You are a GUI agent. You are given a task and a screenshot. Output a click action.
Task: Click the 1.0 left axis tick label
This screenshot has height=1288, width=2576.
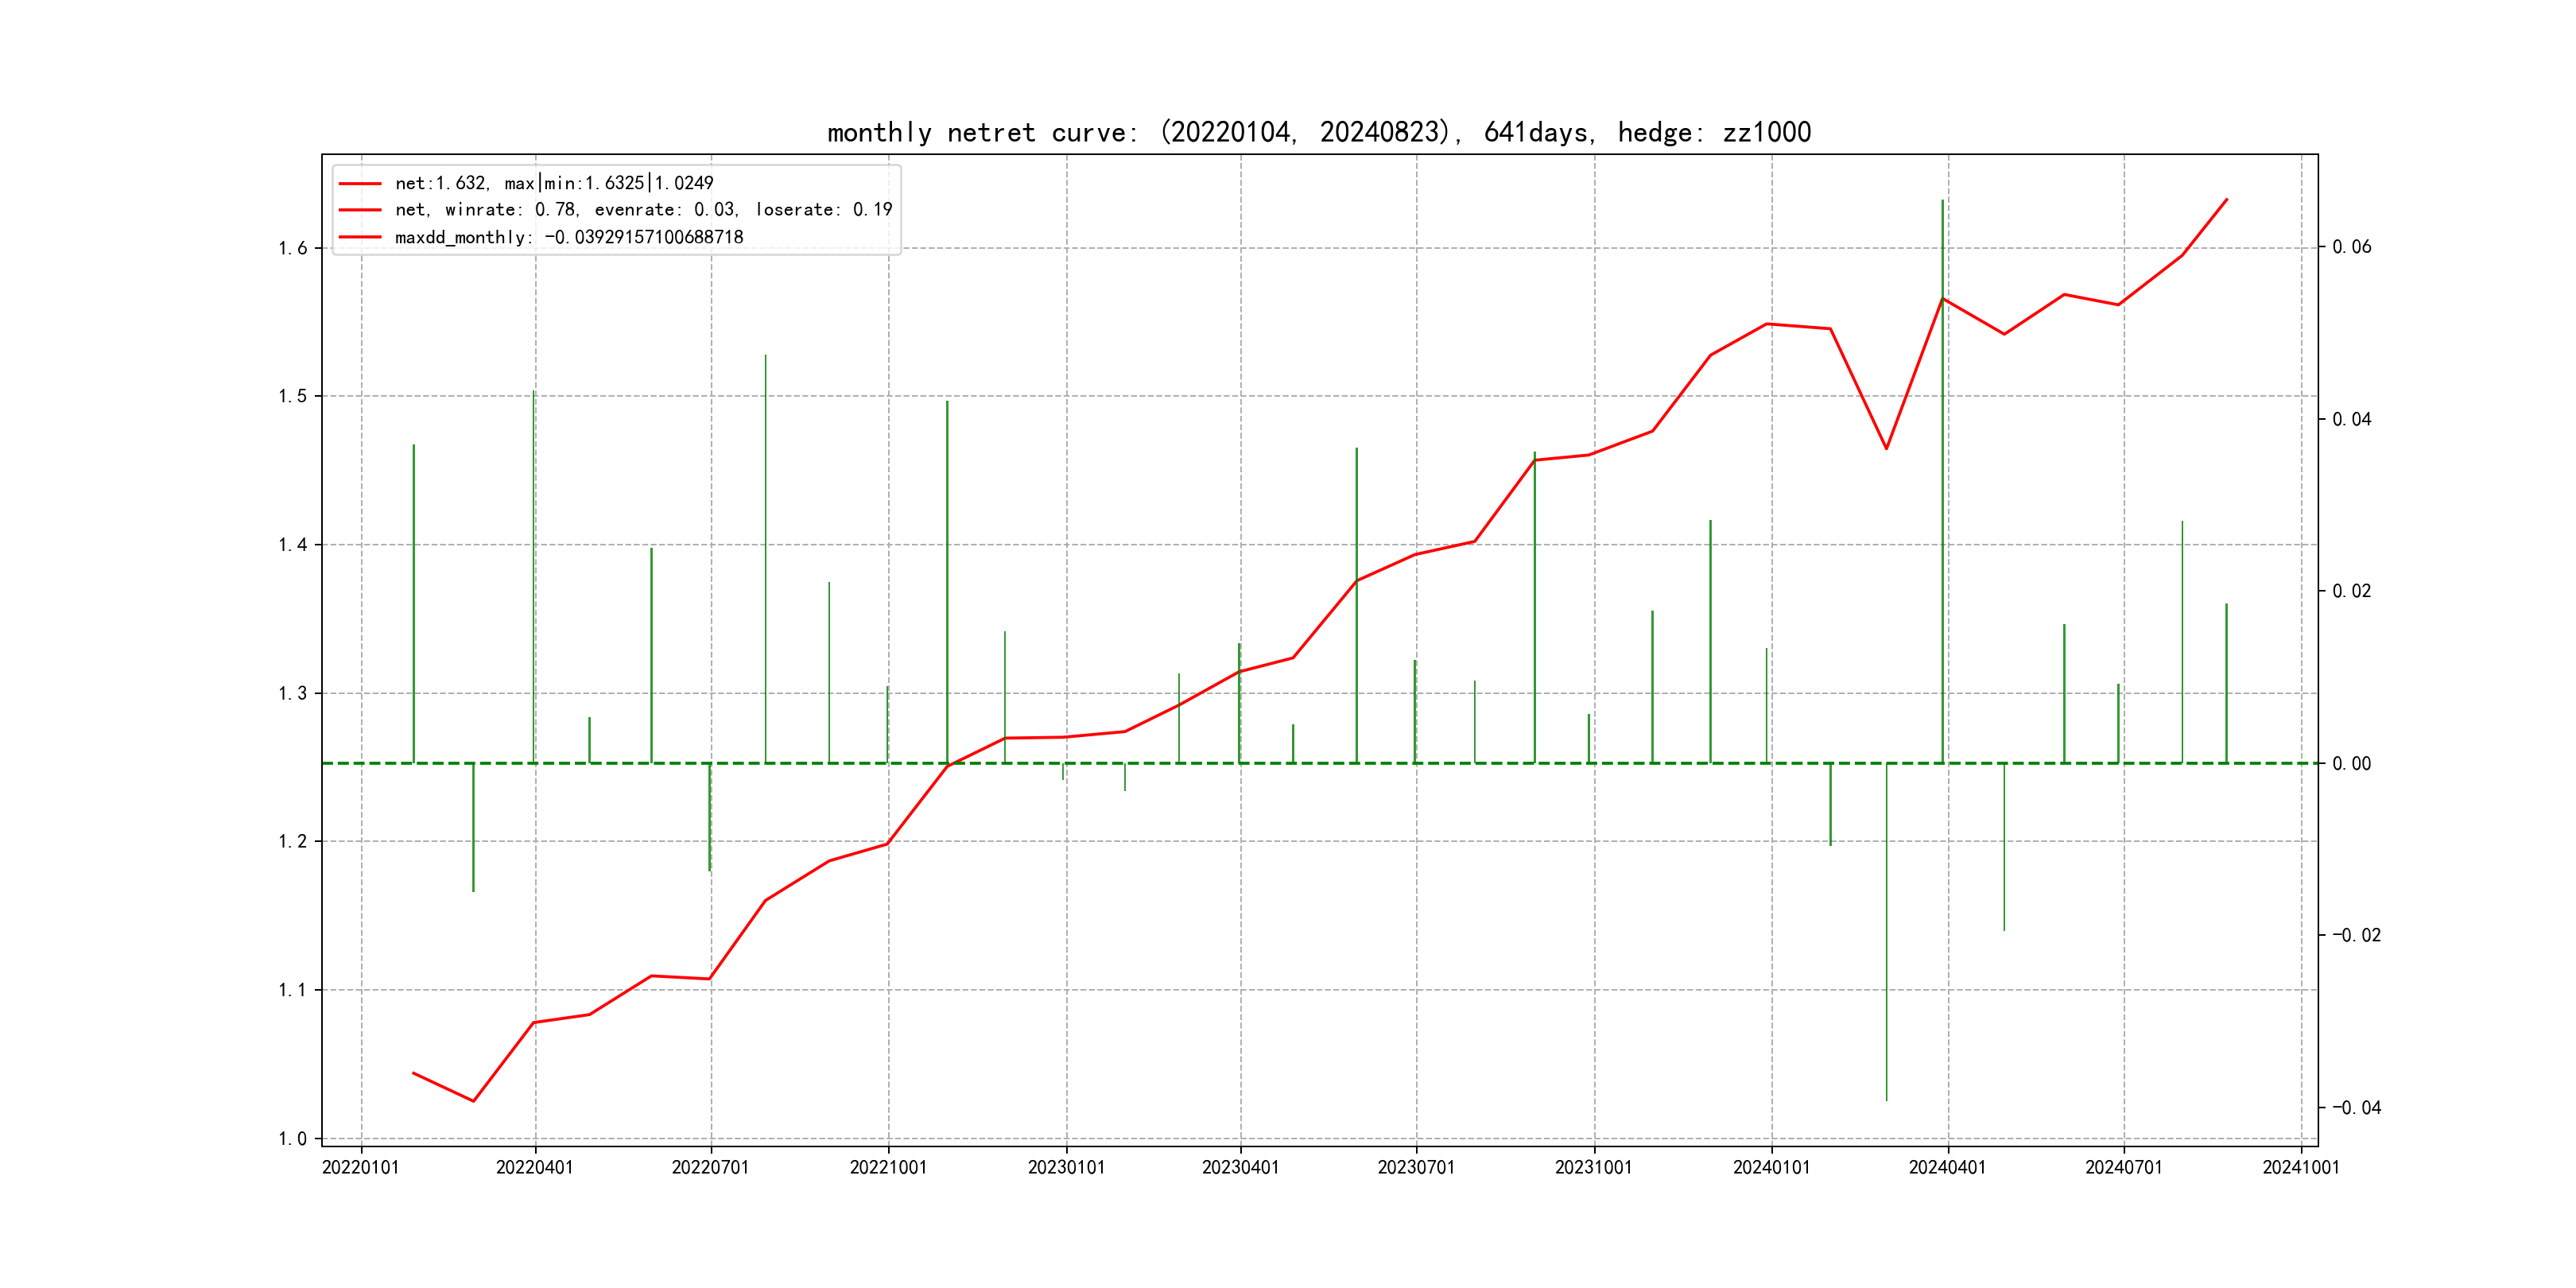292,1139
